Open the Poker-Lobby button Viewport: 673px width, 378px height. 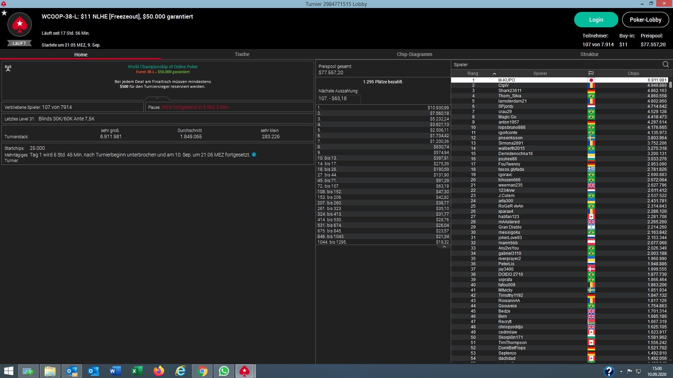pos(645,20)
